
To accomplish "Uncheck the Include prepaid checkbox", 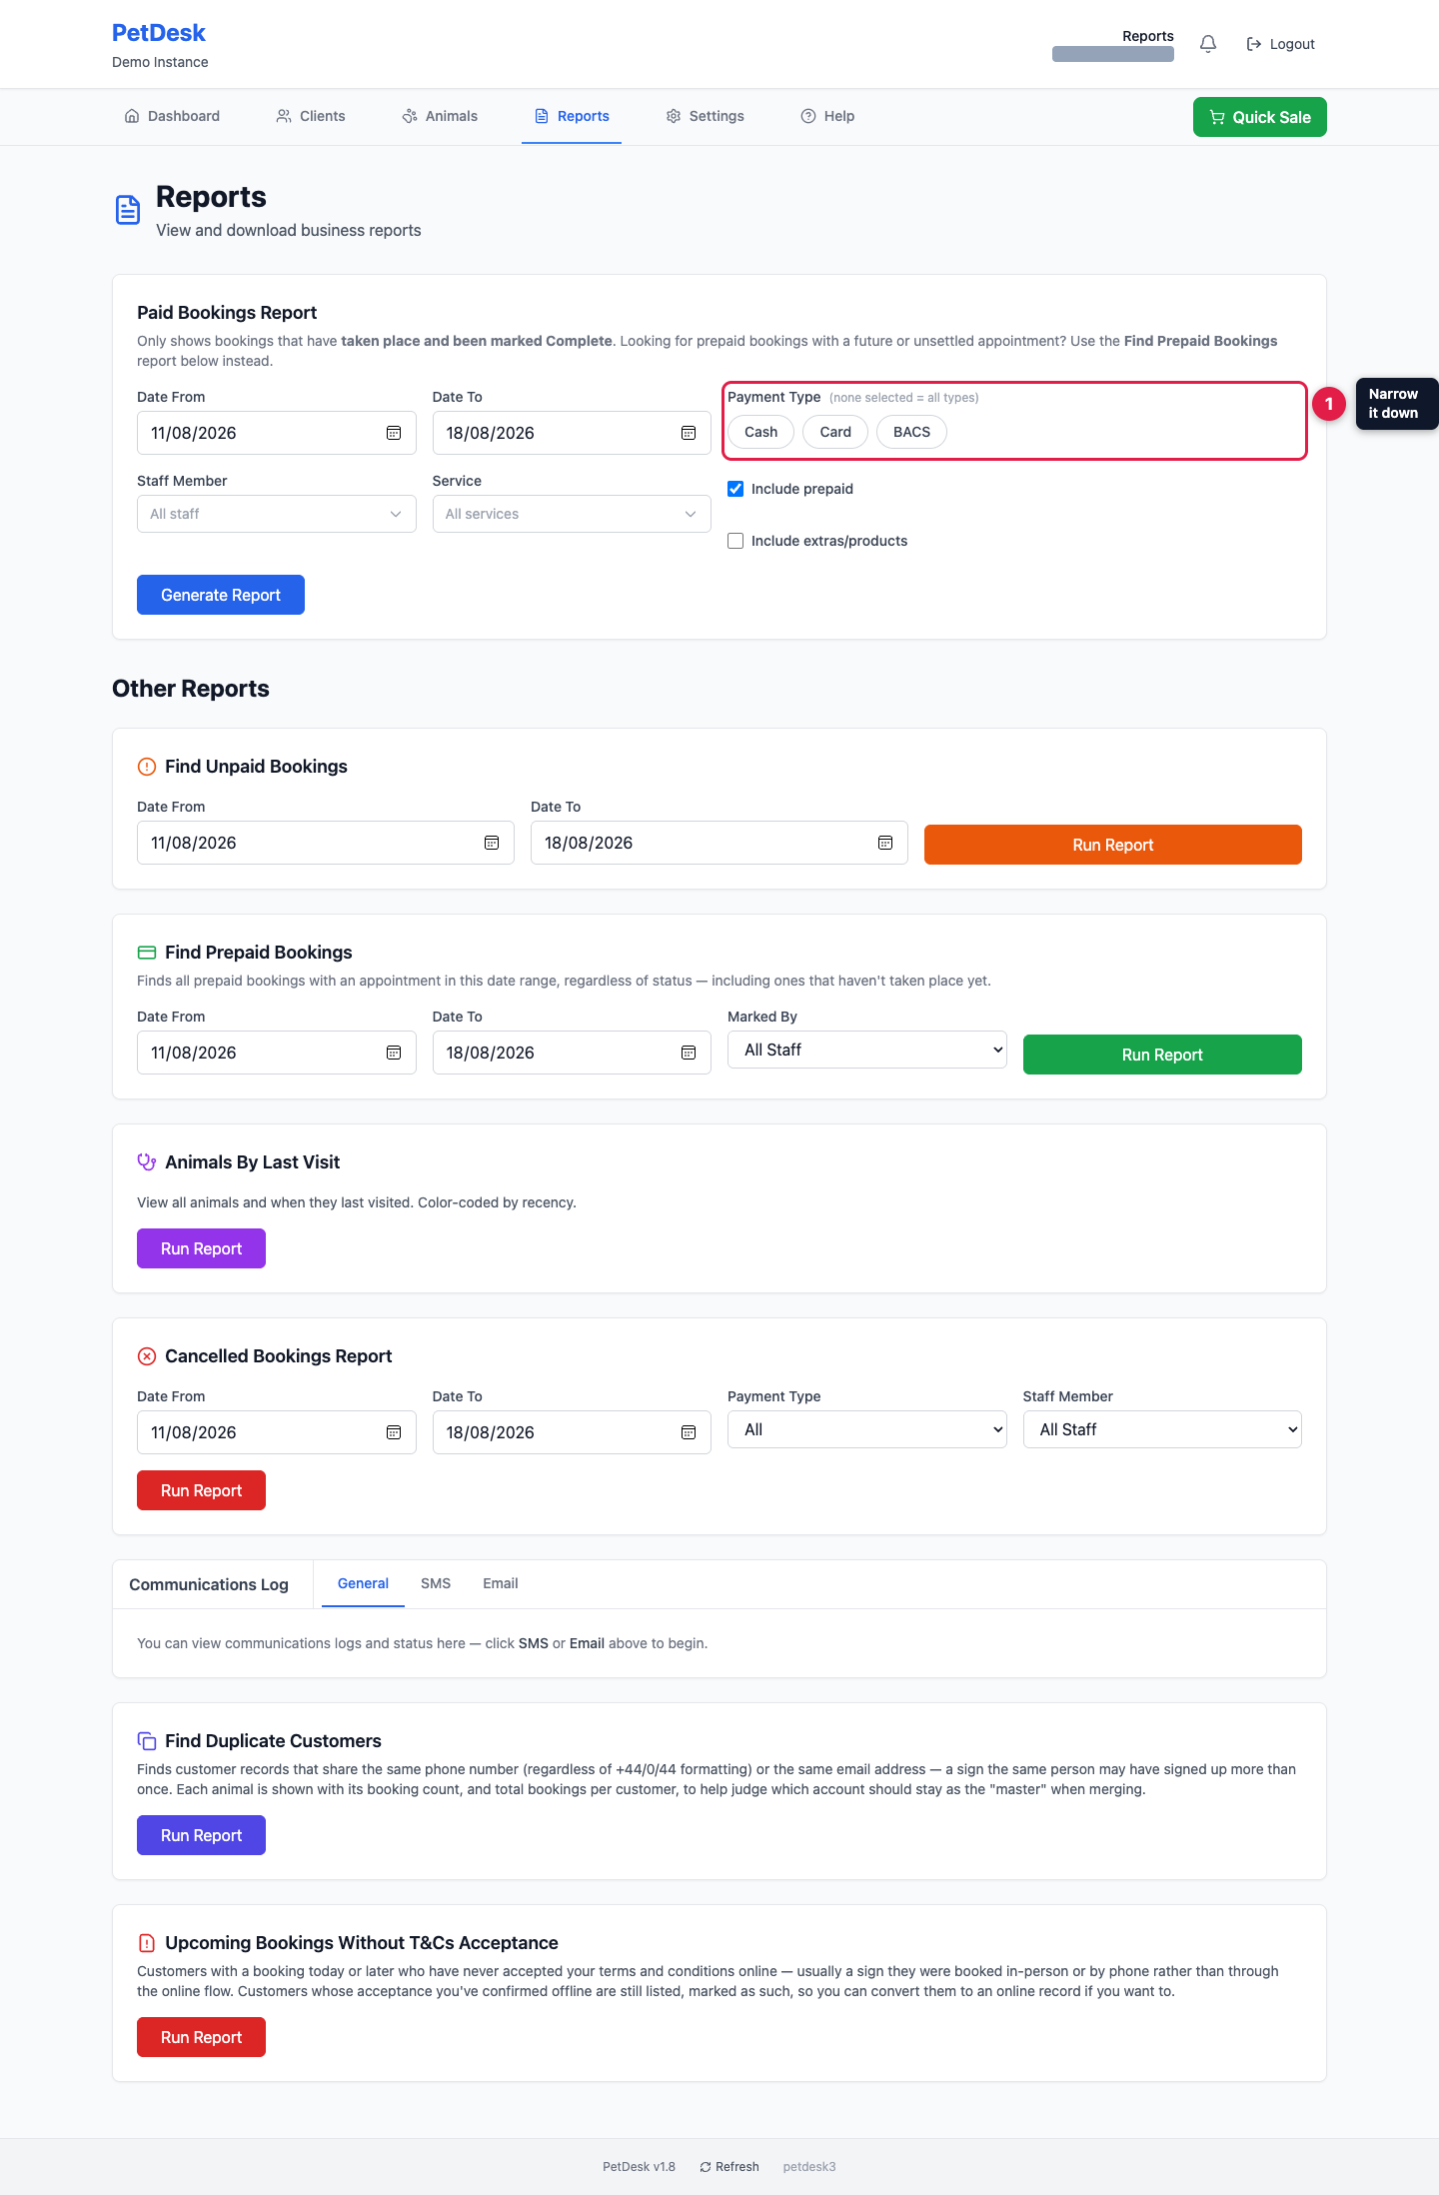I will [x=735, y=489].
